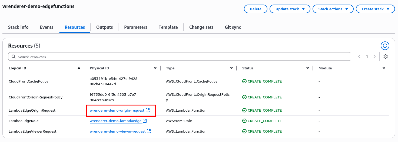Screen dimensions: 398x142
Task: Open the Parameters tab
Action: pos(136,27)
